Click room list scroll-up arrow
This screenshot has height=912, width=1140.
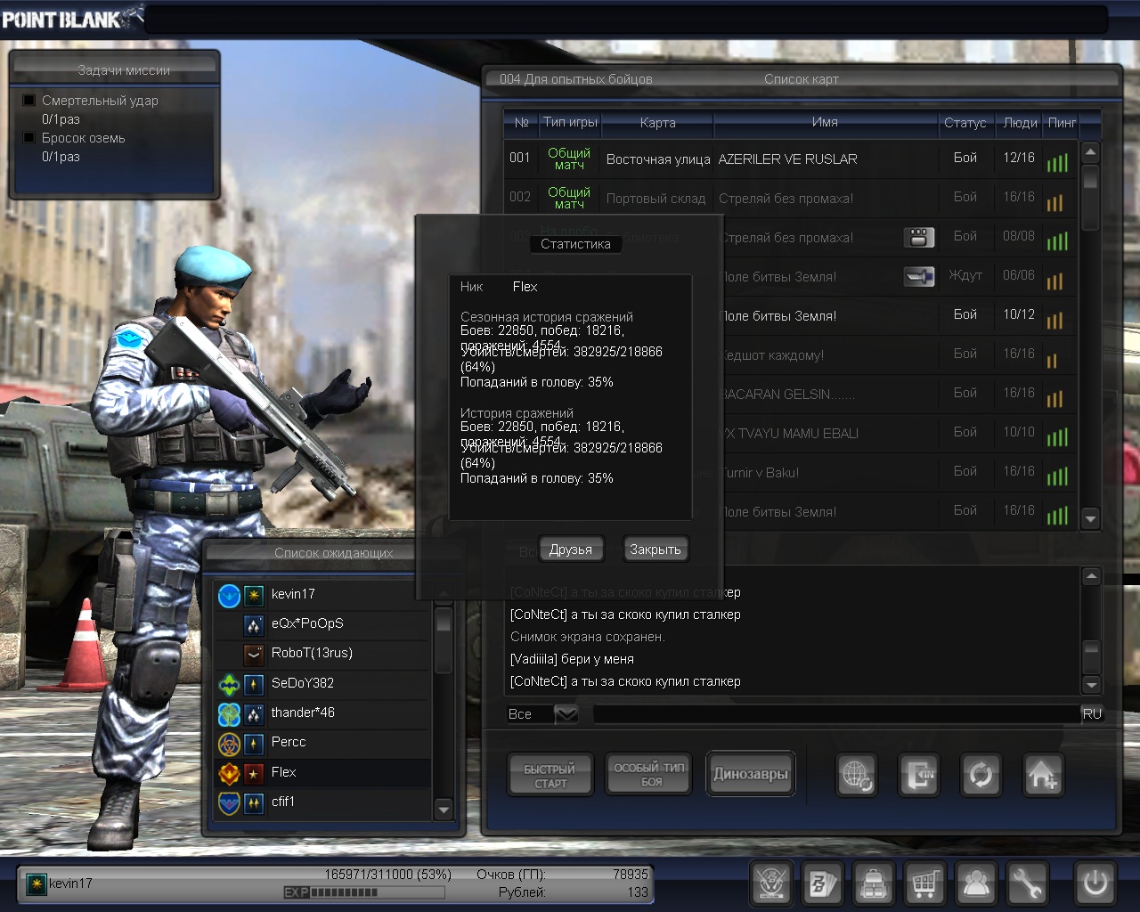coord(1090,152)
